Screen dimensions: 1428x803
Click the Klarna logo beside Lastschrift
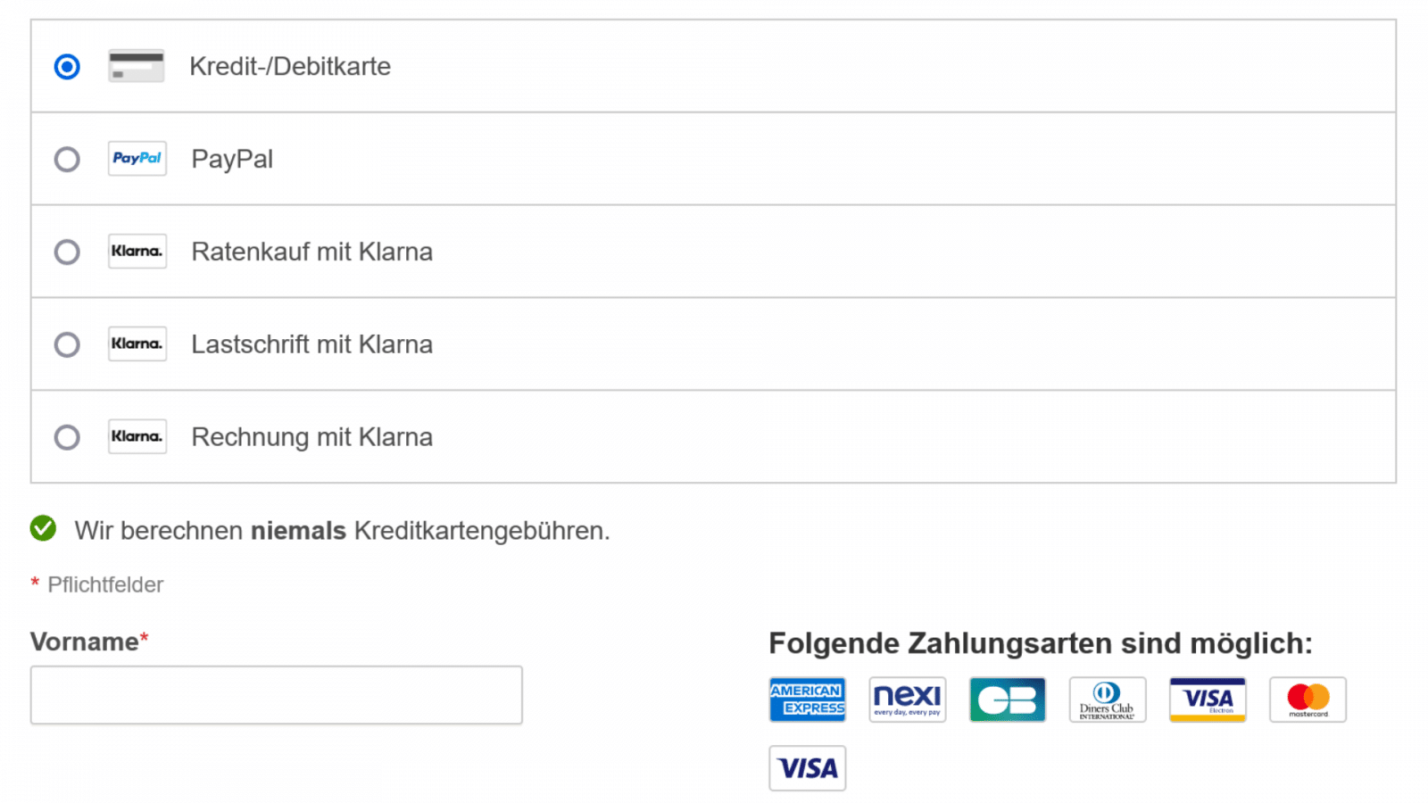(137, 344)
